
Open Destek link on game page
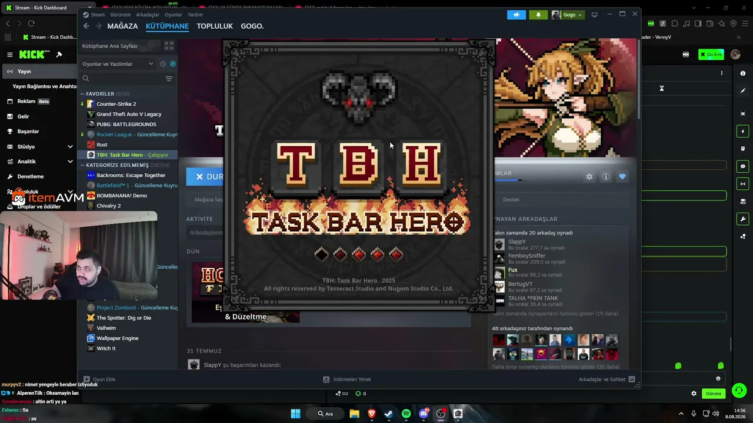tap(511, 200)
